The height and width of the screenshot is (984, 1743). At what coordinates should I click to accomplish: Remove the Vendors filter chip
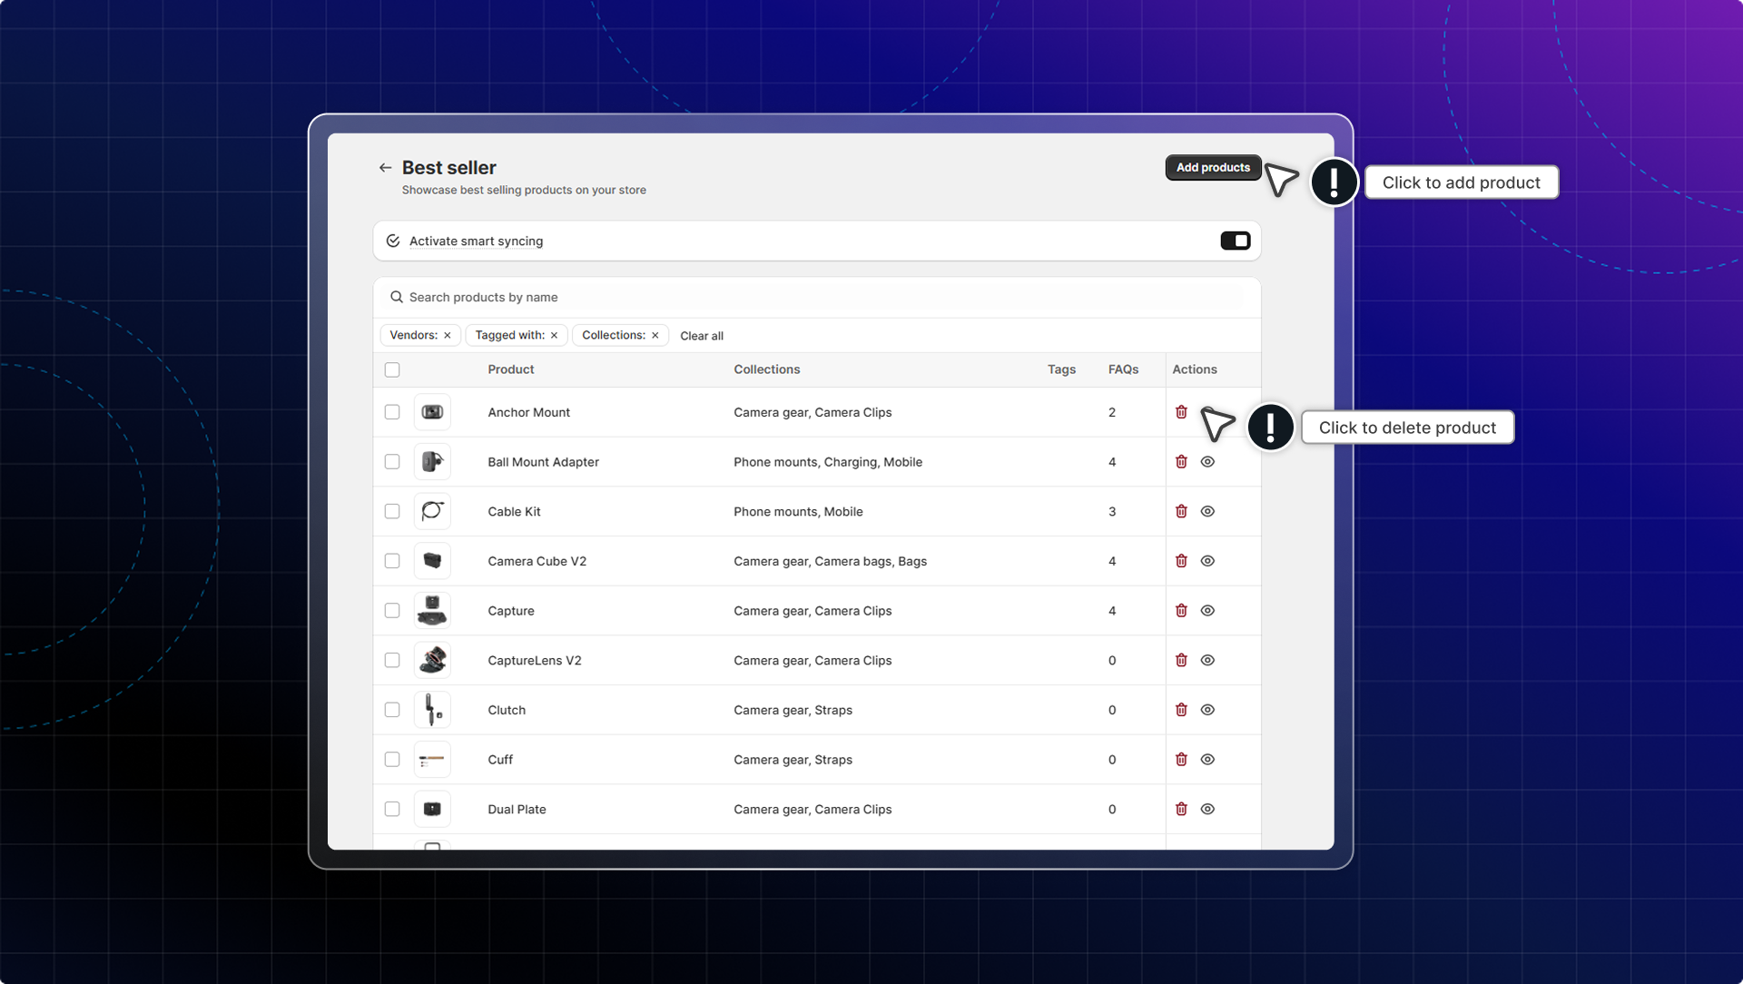[448, 336]
